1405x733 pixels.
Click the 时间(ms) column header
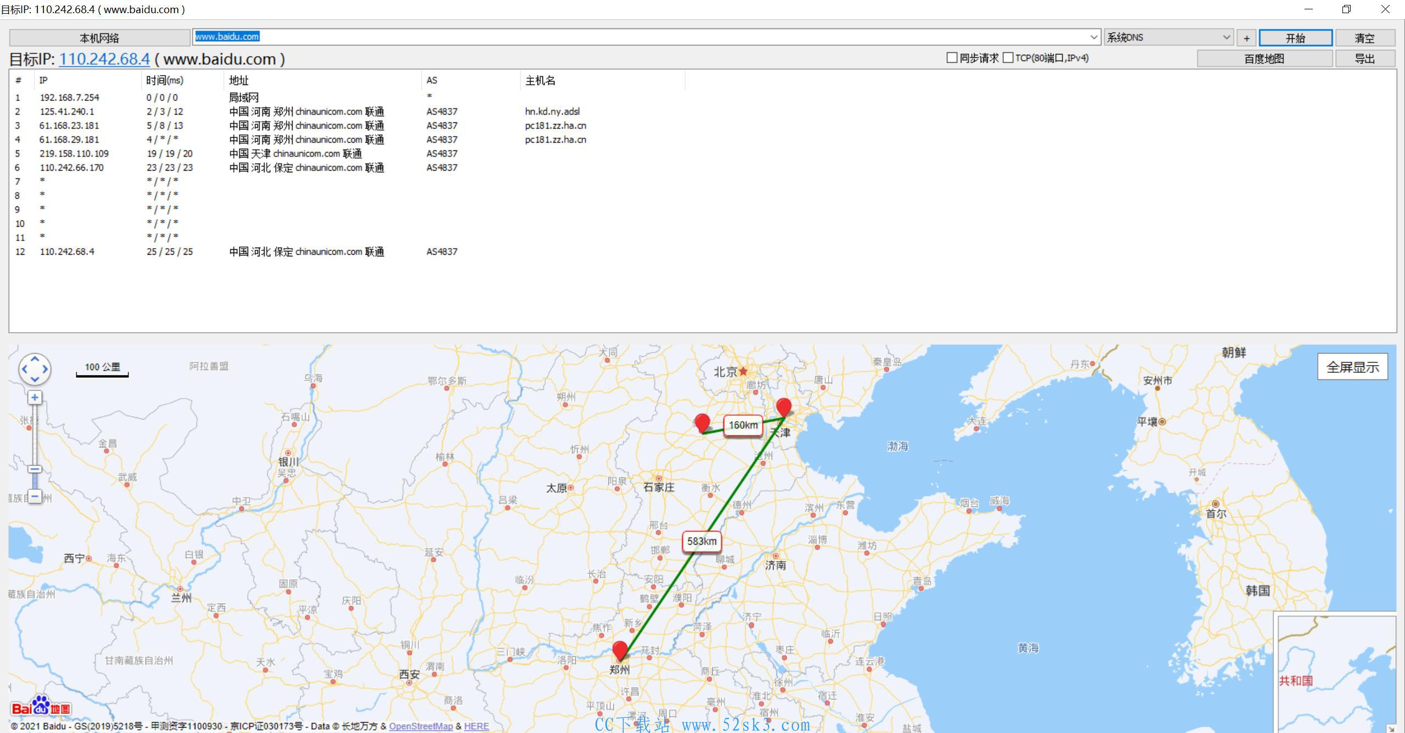tap(182, 80)
